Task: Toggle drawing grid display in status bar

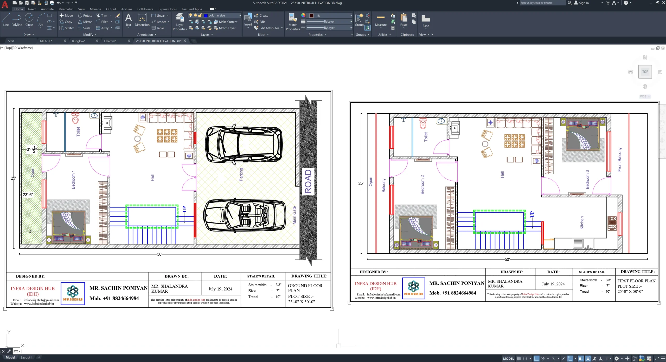Action: coord(519,359)
